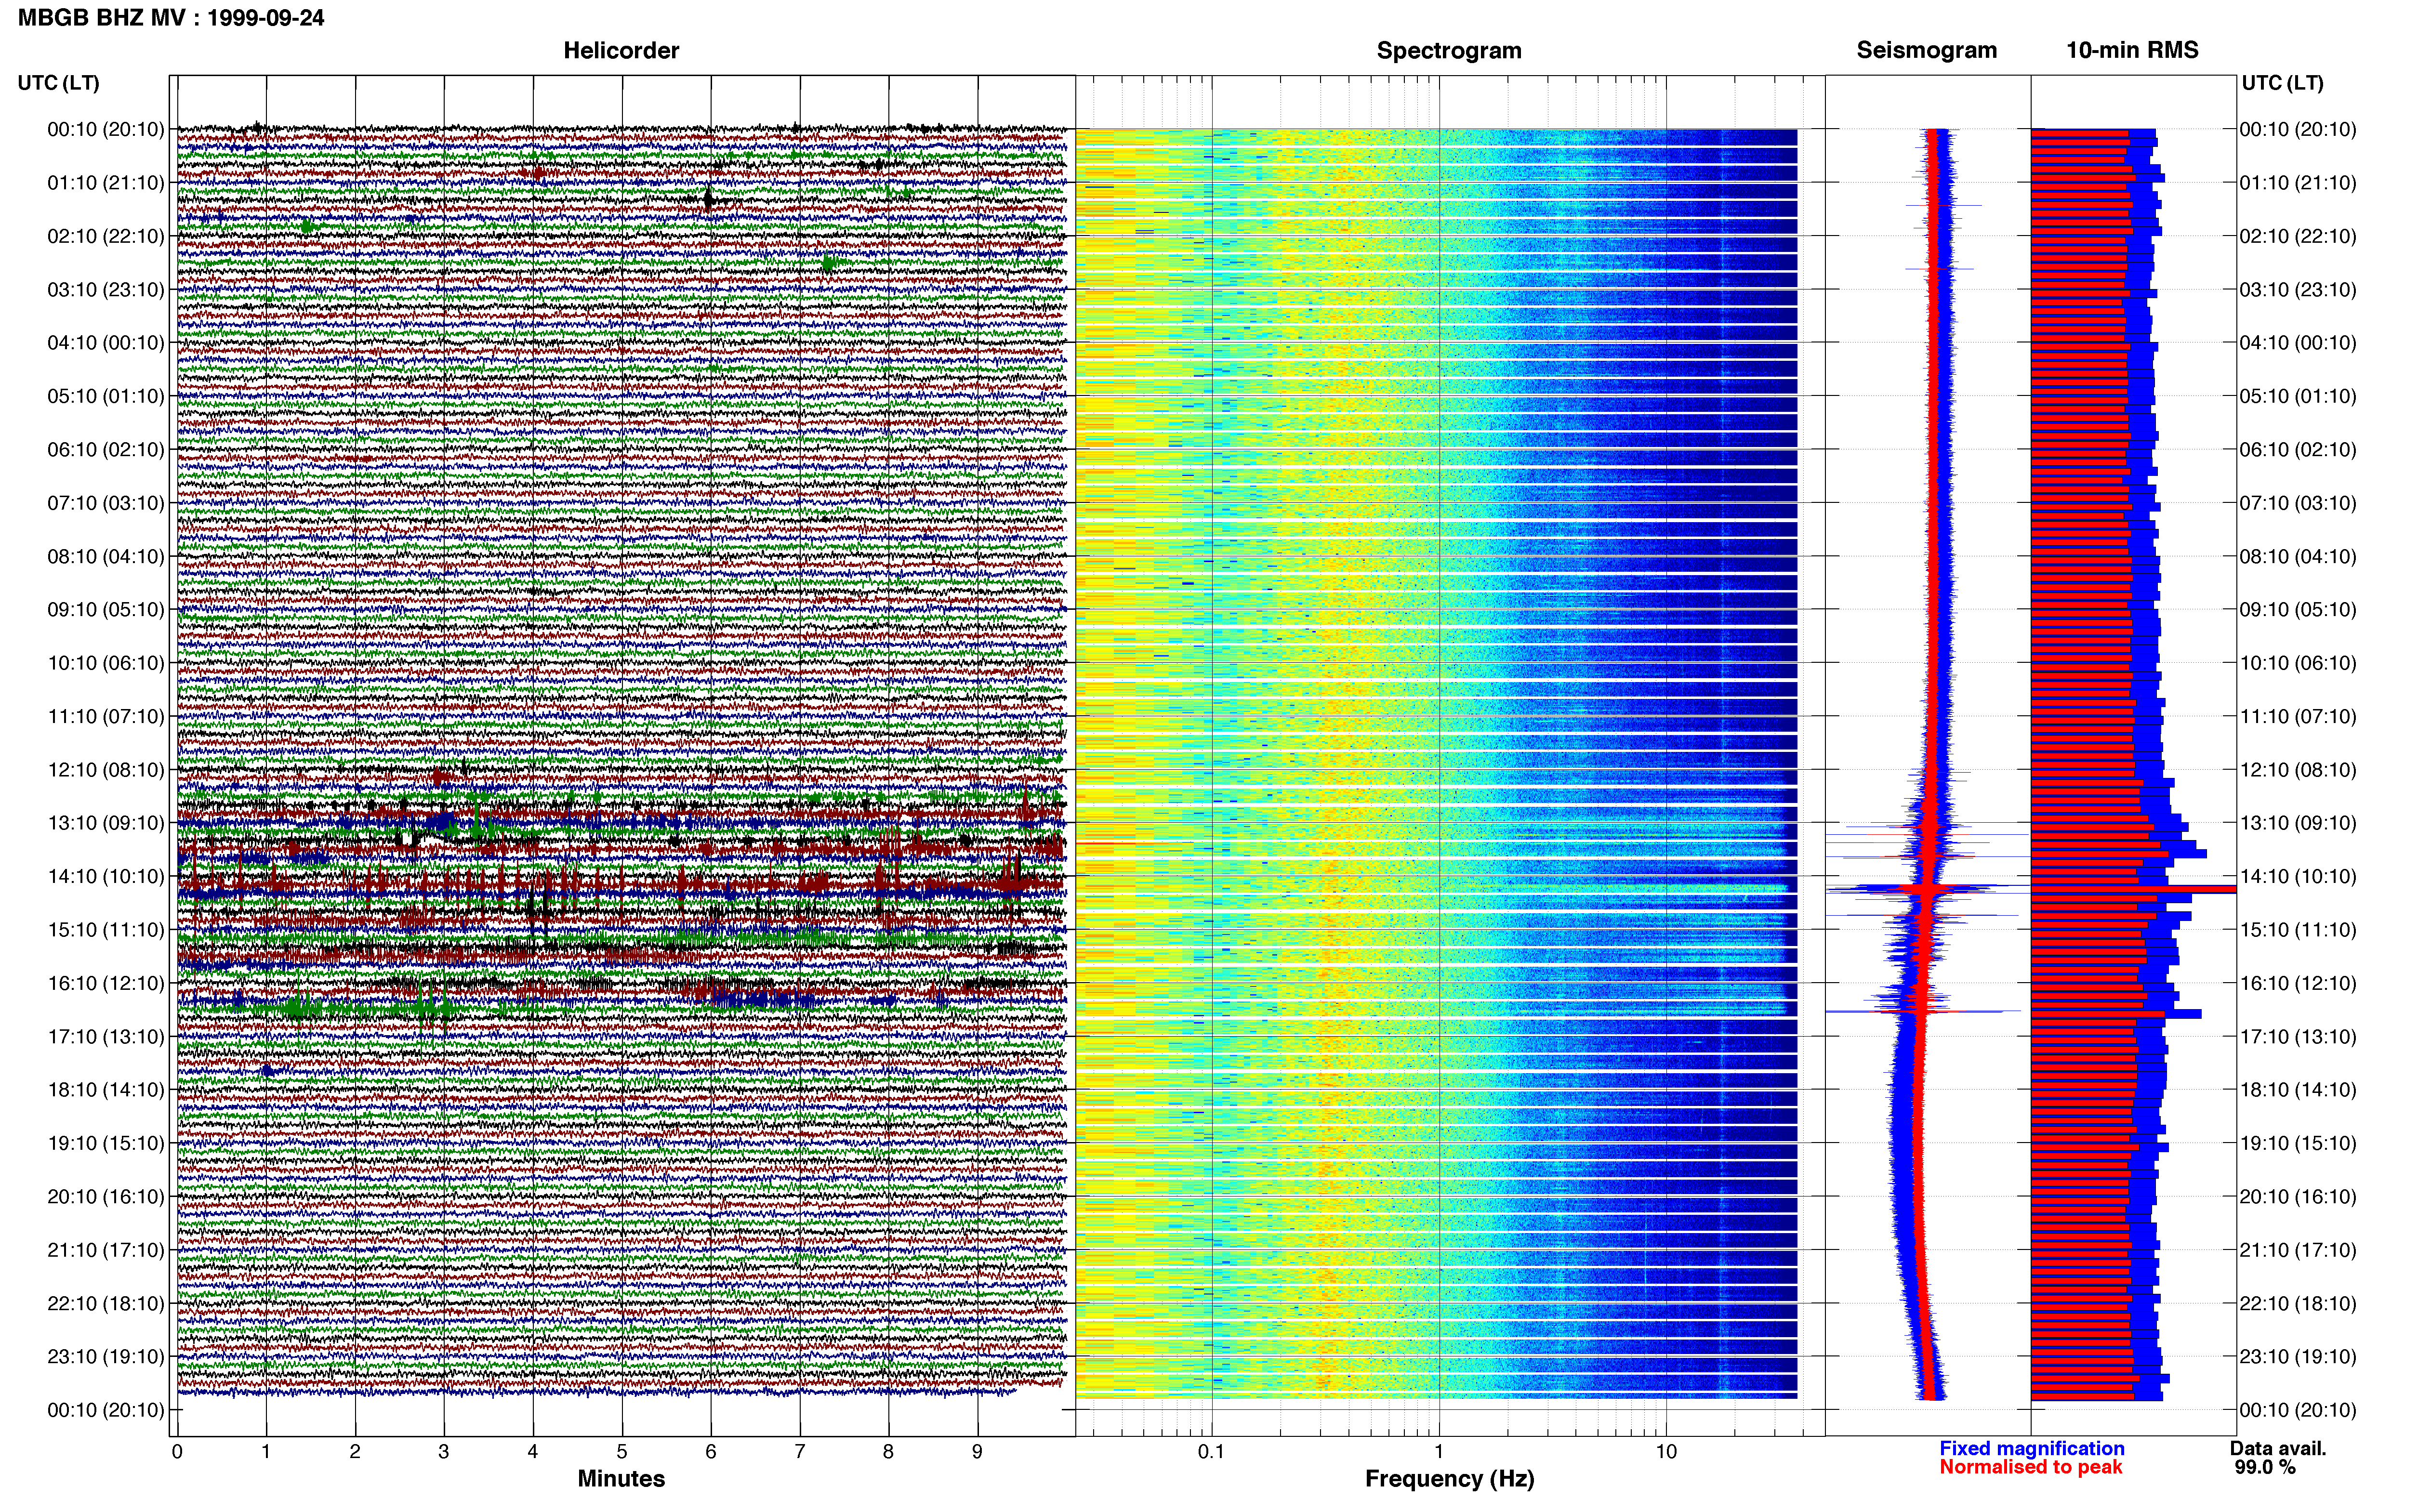Click the left time label 11:10 (07:10)

106,716
